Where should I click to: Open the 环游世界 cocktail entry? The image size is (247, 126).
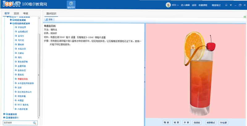pos(22,27)
